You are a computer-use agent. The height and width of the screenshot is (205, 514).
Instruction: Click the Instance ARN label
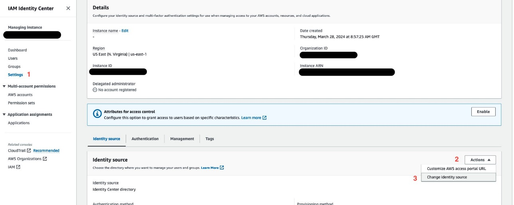[x=311, y=66]
